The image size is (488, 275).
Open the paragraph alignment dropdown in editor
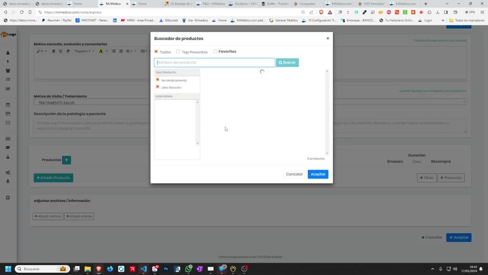coord(131,51)
